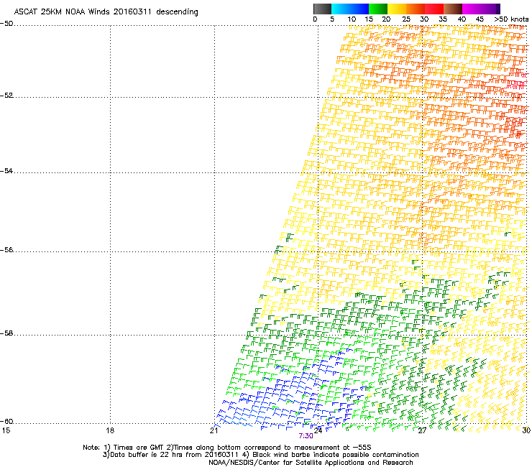This screenshot has width=532, height=467.
Task: Click the latitude label '-52'
Action: pos(6,96)
